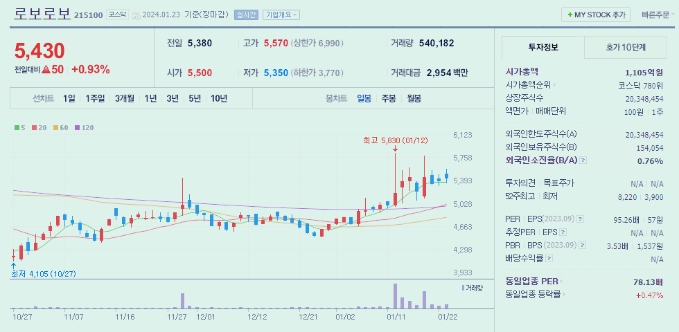This screenshot has height=332, width=679.
Task: Switch to the 투자정보 tab
Action: [543, 48]
